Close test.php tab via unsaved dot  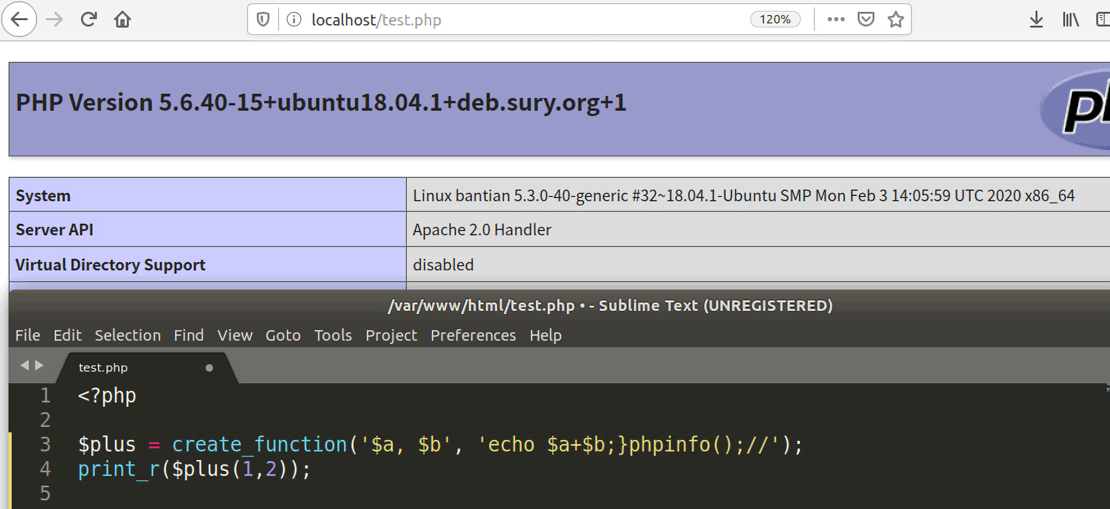[209, 368]
